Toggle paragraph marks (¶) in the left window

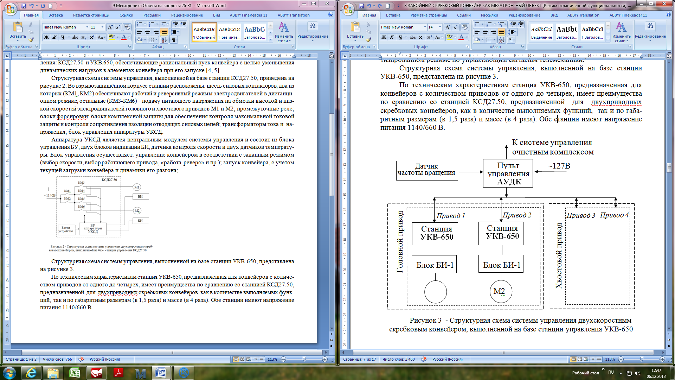[174, 40]
